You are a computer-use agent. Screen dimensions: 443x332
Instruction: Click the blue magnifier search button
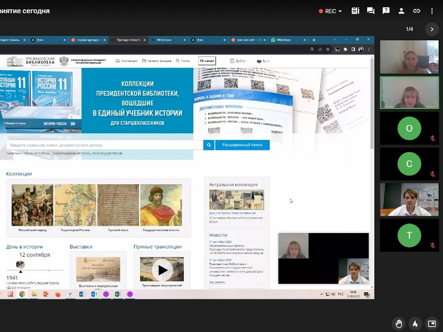tap(209, 145)
